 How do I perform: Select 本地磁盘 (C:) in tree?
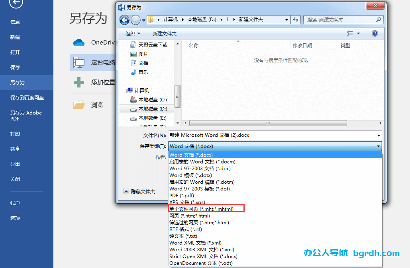point(149,100)
